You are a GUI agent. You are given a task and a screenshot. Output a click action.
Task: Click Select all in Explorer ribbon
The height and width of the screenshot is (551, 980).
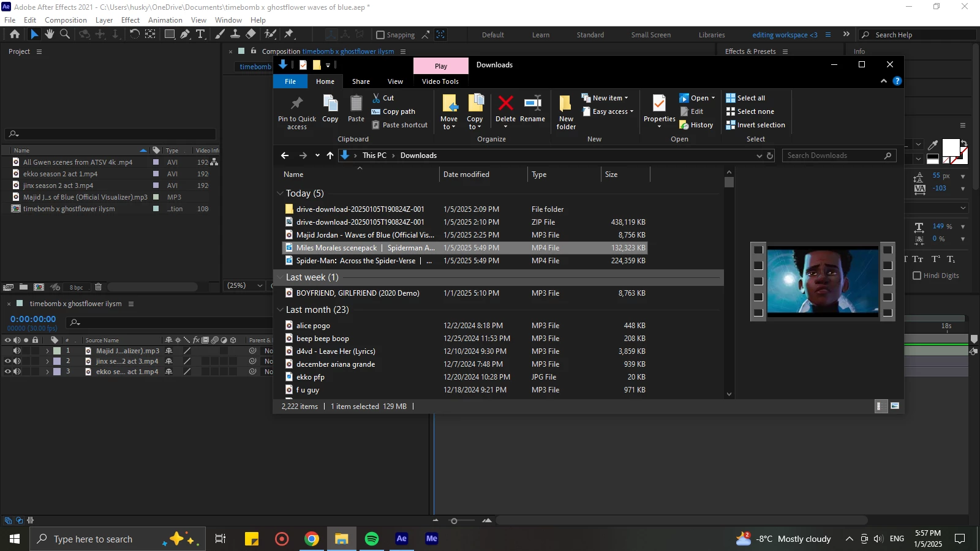[x=745, y=98]
